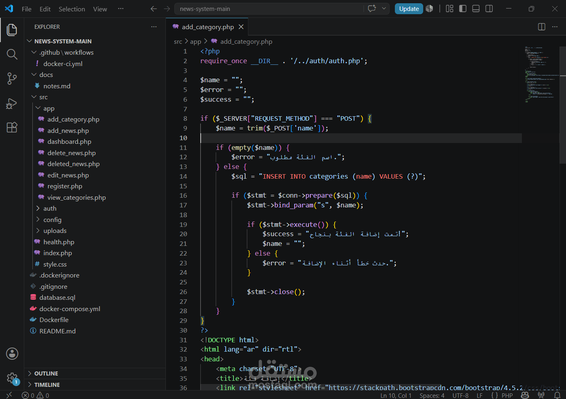
Task: Click the Copilot status icon in status bar
Action: [525, 395]
